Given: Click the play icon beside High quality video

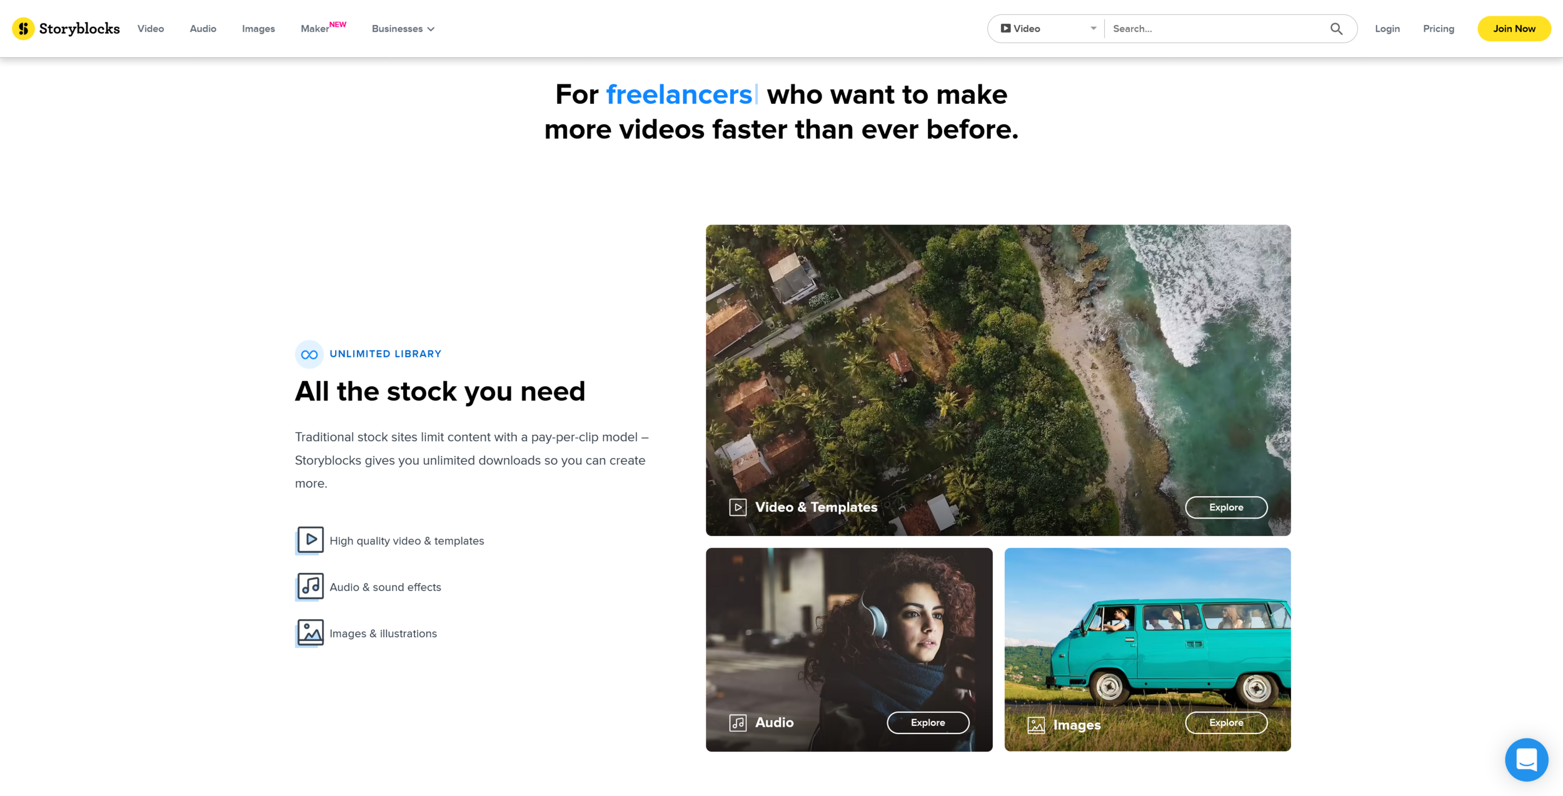Looking at the screenshot, I should 309,540.
